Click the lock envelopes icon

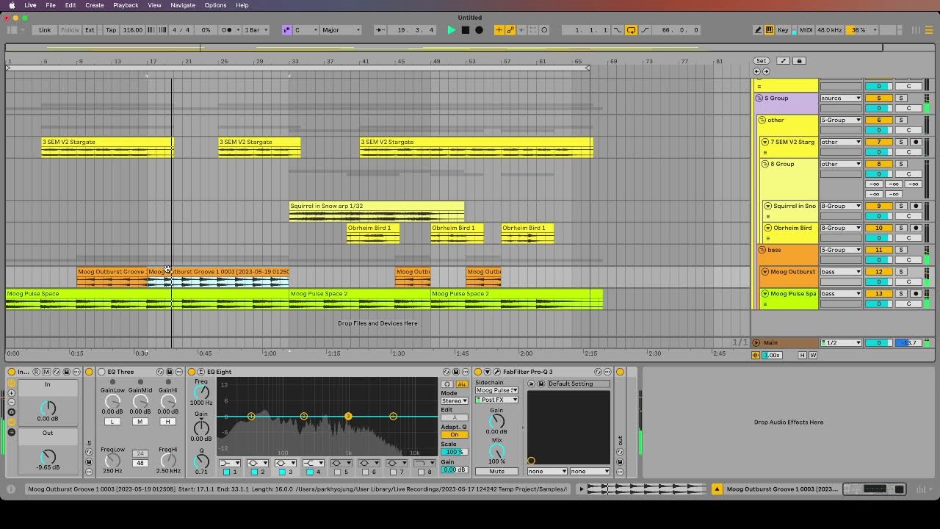pos(800,61)
